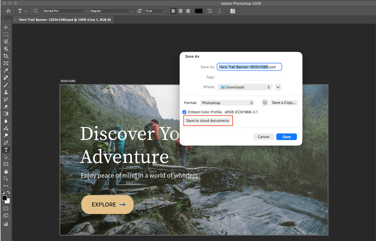Uncheck Embed Color Profile checkbox
This screenshot has width=376, height=241.
(x=184, y=112)
